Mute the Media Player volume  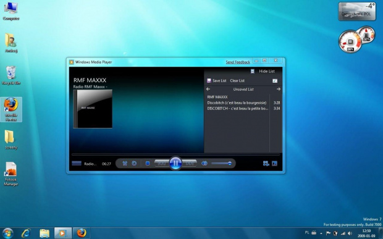point(204,163)
